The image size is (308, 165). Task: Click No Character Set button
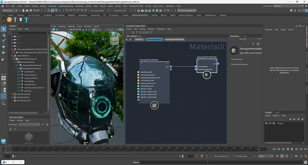[221, 156]
